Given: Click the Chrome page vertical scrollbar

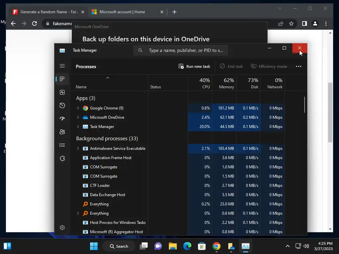Looking at the screenshot, I should [x=330, y=112].
